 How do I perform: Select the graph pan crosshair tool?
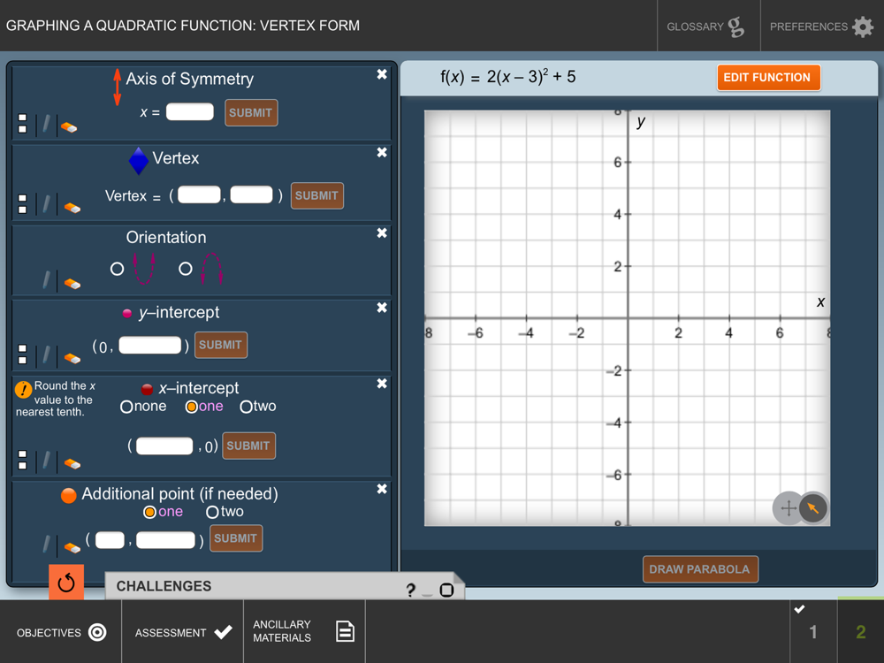tap(789, 508)
